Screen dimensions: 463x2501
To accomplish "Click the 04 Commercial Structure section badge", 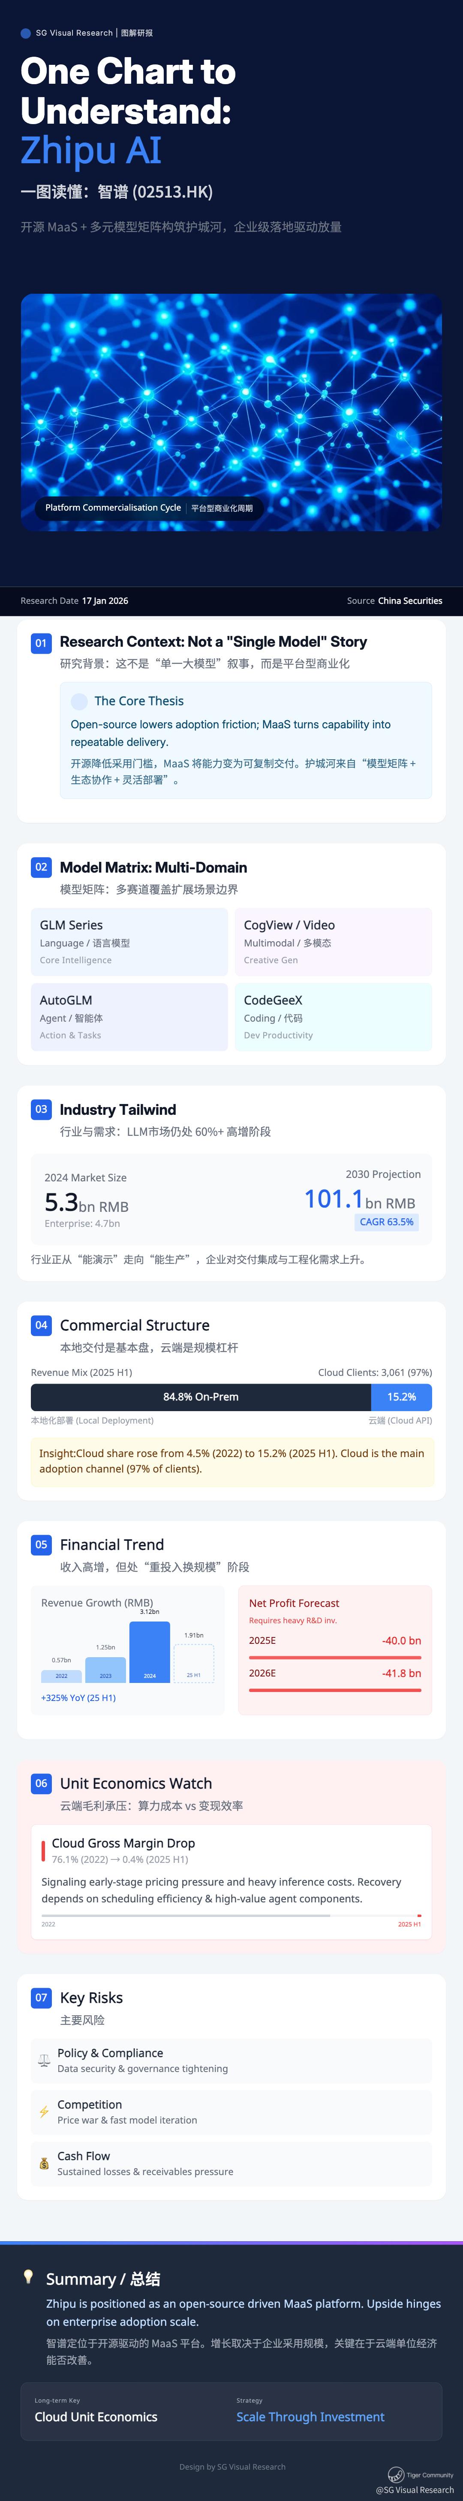I will (41, 1324).
